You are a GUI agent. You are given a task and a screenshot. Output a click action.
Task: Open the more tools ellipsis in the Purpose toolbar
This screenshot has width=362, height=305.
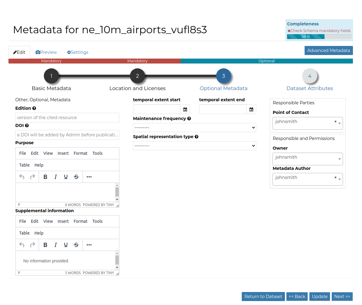(x=89, y=177)
